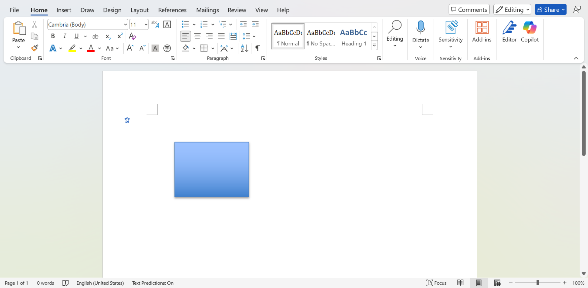Show or hide paragraph marks

pos(258,48)
